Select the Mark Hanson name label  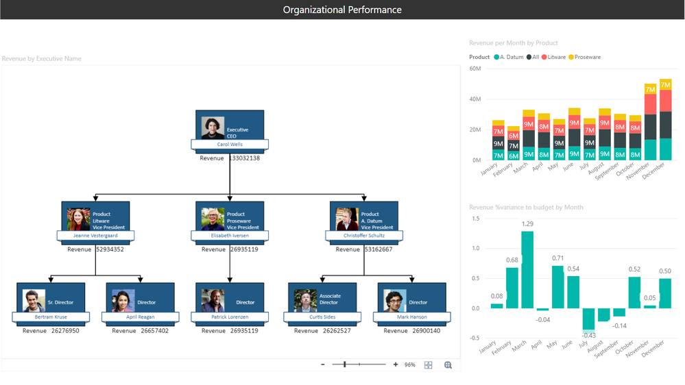412,317
